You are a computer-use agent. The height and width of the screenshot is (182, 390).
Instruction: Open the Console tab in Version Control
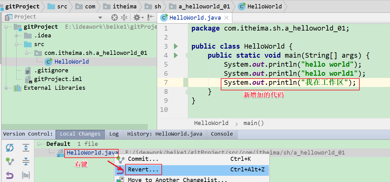point(222,134)
